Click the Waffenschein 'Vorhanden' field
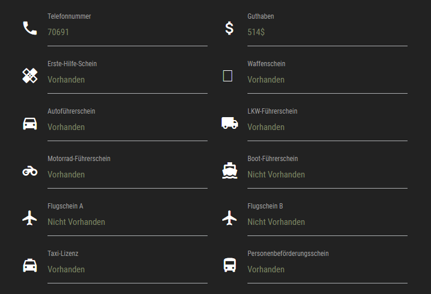 point(327,80)
